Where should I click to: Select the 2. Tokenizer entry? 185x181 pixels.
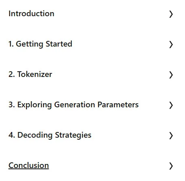(30, 74)
